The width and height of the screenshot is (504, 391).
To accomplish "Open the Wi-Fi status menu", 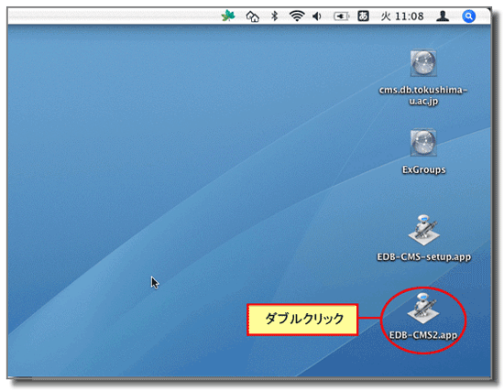I will (297, 16).
